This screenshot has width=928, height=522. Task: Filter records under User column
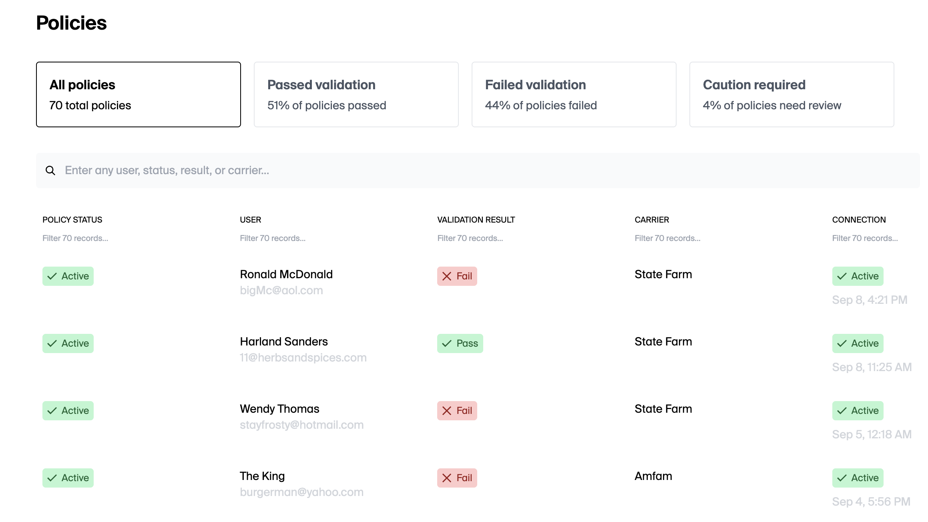point(273,238)
